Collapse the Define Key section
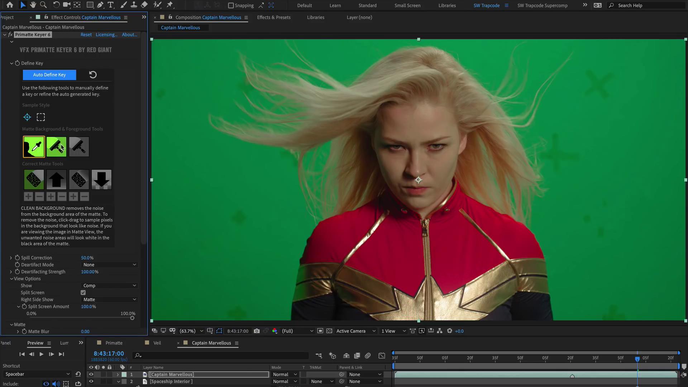The width and height of the screenshot is (688, 387). pyautogui.click(x=11, y=63)
